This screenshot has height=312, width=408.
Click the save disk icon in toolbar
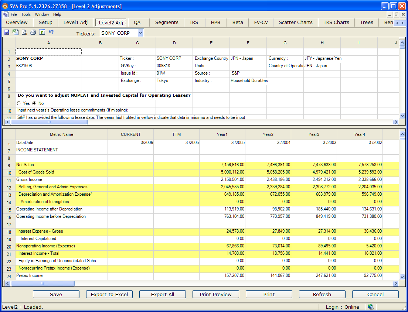[7, 32]
